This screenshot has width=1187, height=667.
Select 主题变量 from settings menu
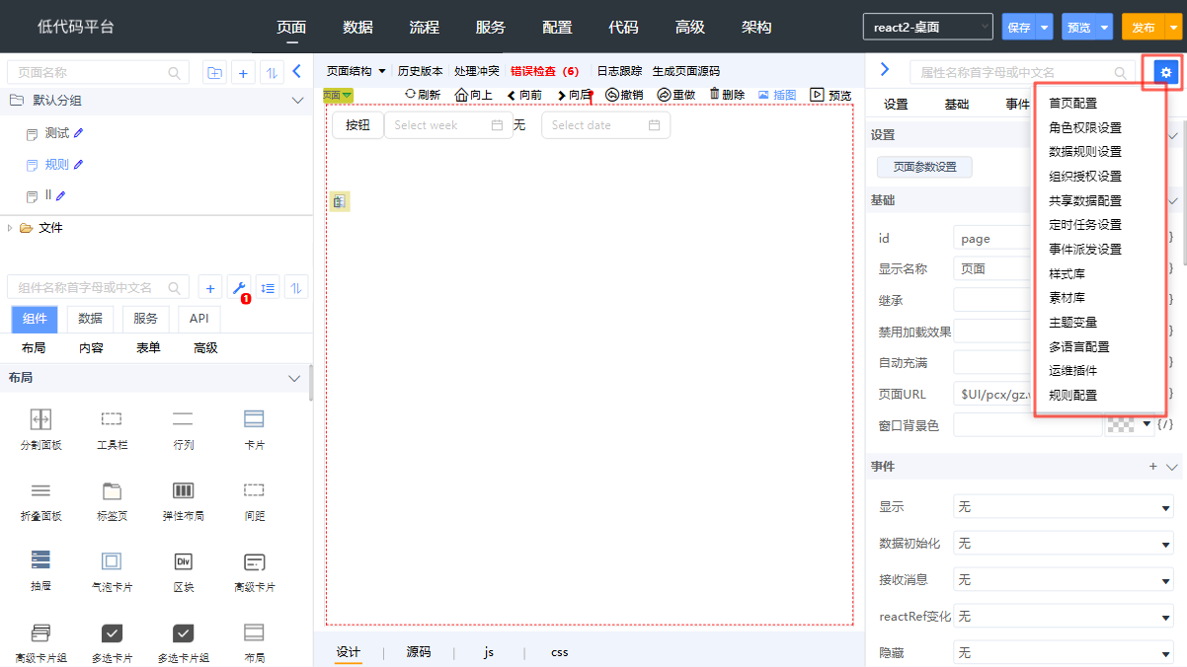point(1072,323)
